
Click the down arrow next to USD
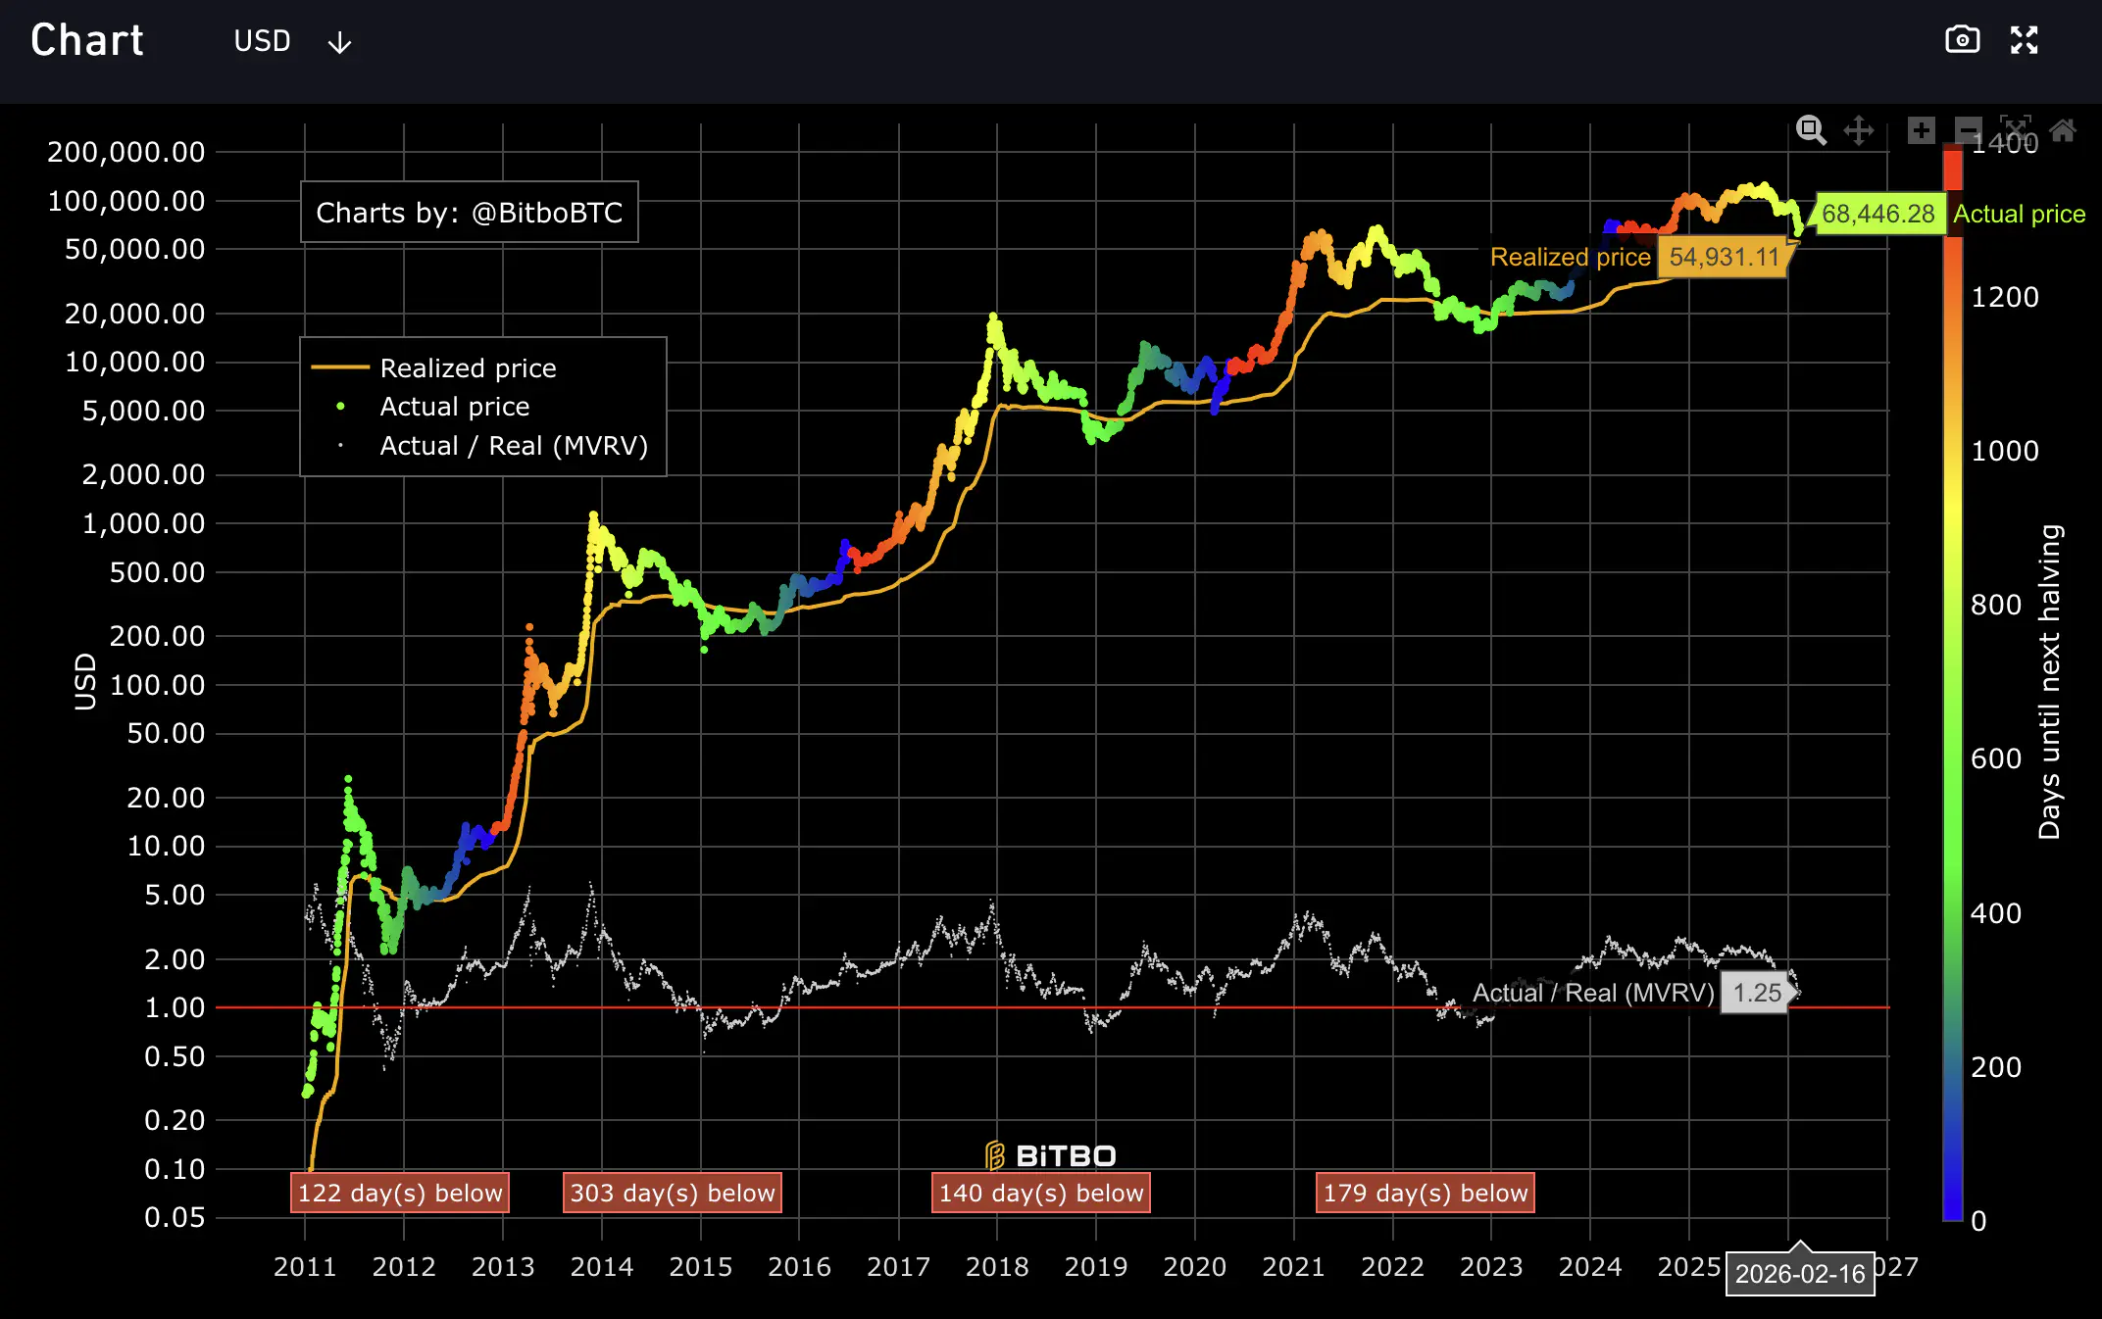tap(339, 43)
